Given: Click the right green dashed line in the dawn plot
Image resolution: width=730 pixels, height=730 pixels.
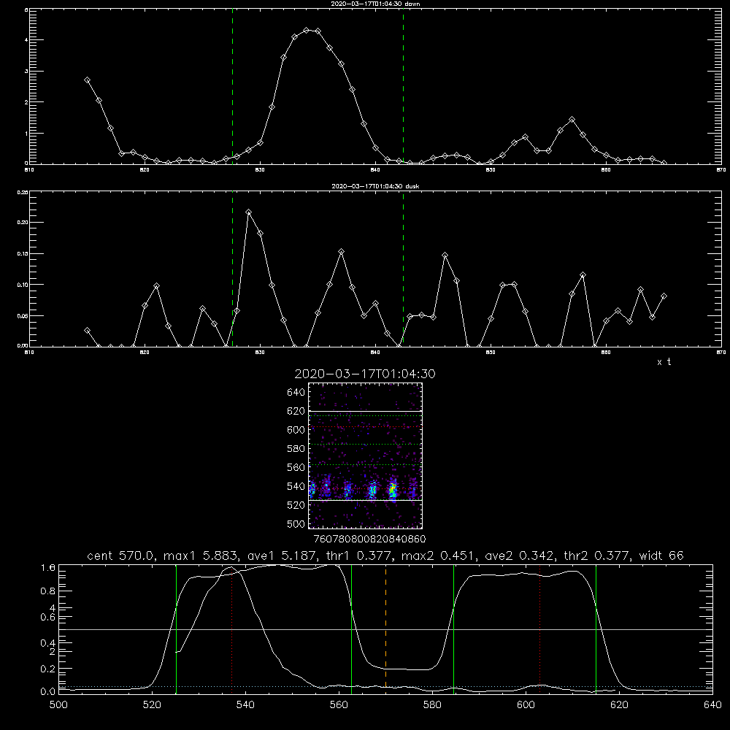Looking at the screenshot, I should [403, 86].
